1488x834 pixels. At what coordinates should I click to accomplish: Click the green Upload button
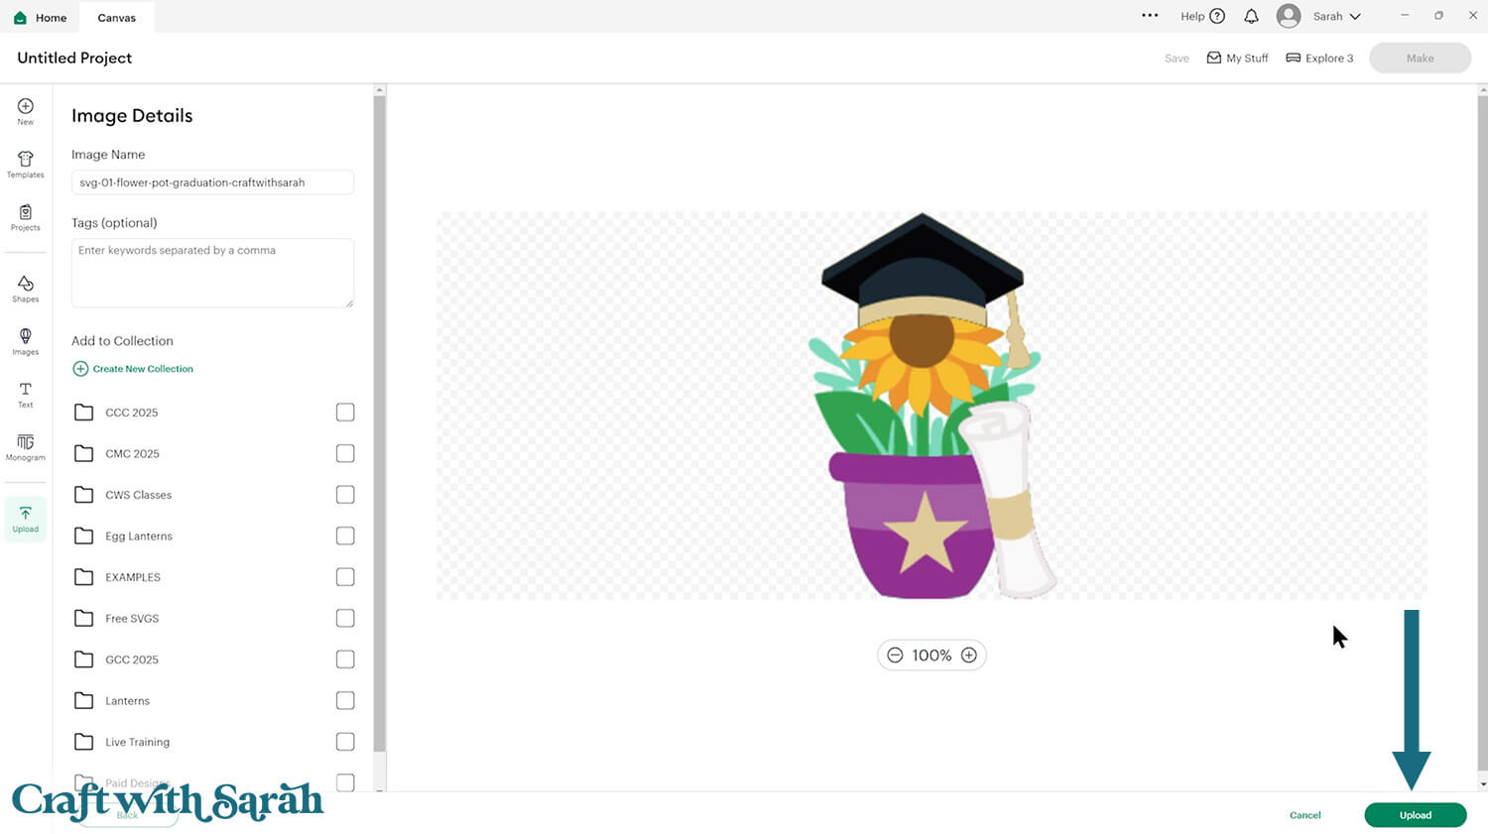pyautogui.click(x=1416, y=815)
